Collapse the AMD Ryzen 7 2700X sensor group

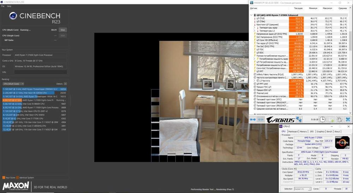pos(251,15)
